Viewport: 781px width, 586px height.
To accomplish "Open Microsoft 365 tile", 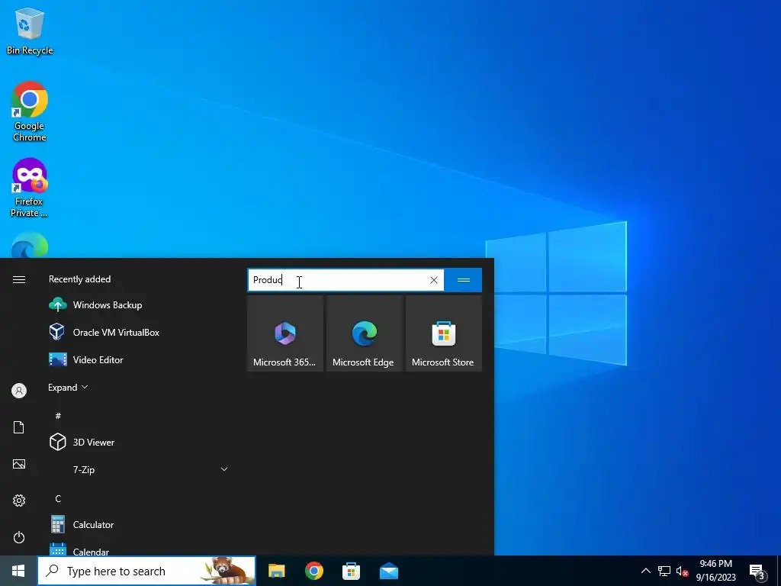I will (x=285, y=333).
